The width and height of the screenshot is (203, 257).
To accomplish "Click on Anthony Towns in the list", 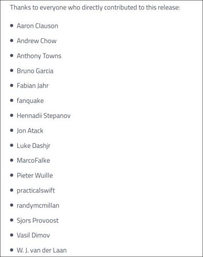I will pyautogui.click(x=39, y=56).
